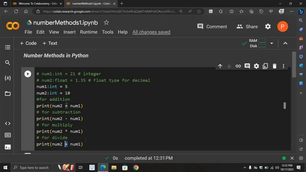Open the Runtime menu
This screenshot has width=306, height=172.
[88, 32]
